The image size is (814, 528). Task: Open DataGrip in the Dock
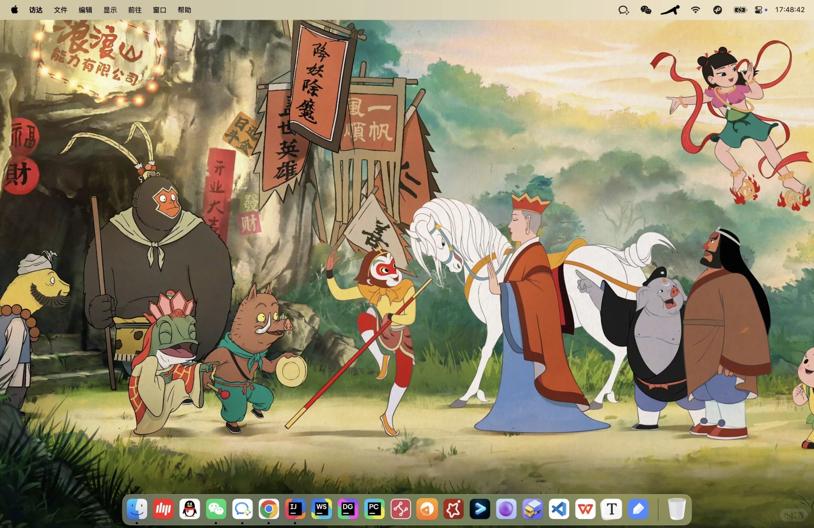pyautogui.click(x=348, y=509)
